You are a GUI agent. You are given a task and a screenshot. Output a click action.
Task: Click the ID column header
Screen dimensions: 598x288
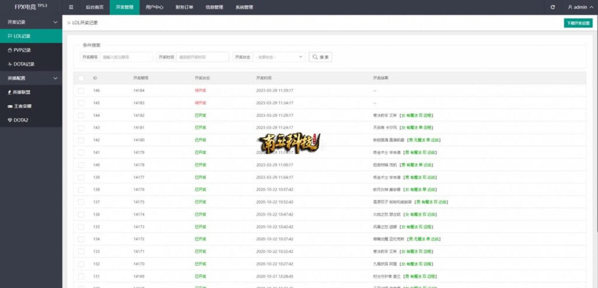click(x=95, y=78)
